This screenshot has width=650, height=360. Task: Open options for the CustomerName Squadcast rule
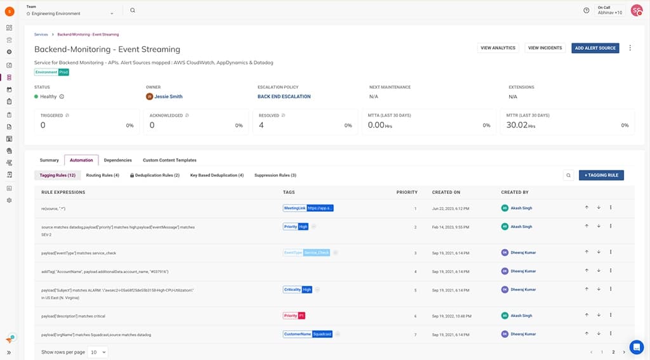click(611, 333)
